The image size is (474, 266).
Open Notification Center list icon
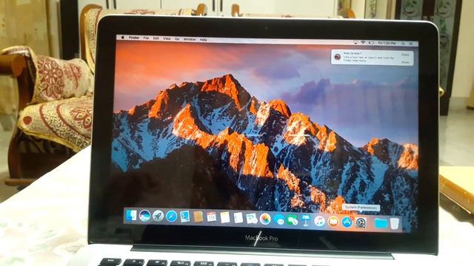pos(411,44)
